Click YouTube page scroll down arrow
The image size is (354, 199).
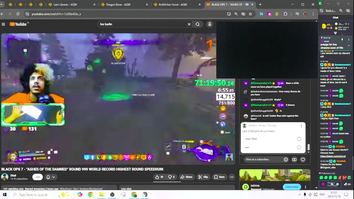click(x=316, y=188)
